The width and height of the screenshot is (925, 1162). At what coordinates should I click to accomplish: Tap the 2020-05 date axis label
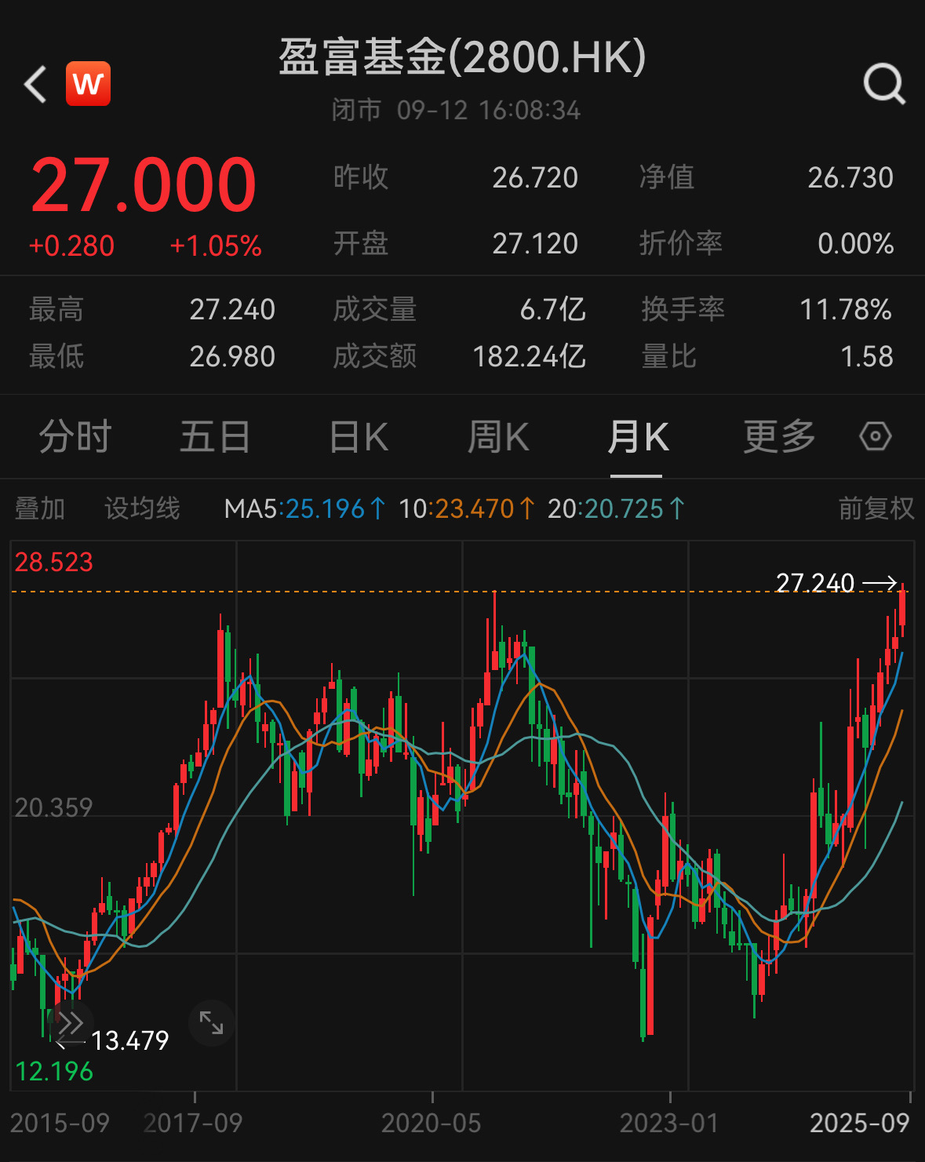pos(431,1124)
